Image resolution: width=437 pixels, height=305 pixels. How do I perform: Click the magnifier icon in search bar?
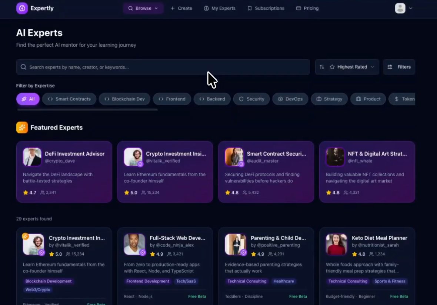[x=23, y=67]
